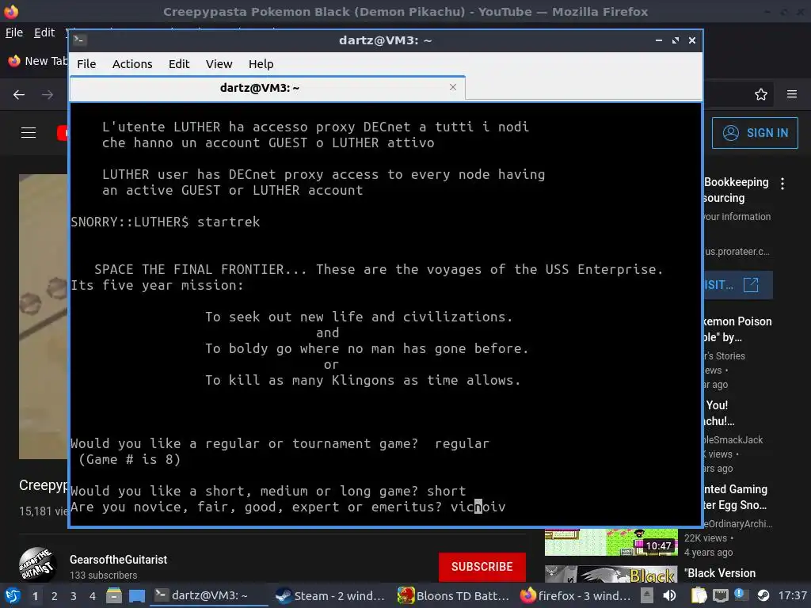Image resolution: width=811 pixels, height=608 pixels.
Task: Open the clipboard manager tray icon
Action: [699, 595]
